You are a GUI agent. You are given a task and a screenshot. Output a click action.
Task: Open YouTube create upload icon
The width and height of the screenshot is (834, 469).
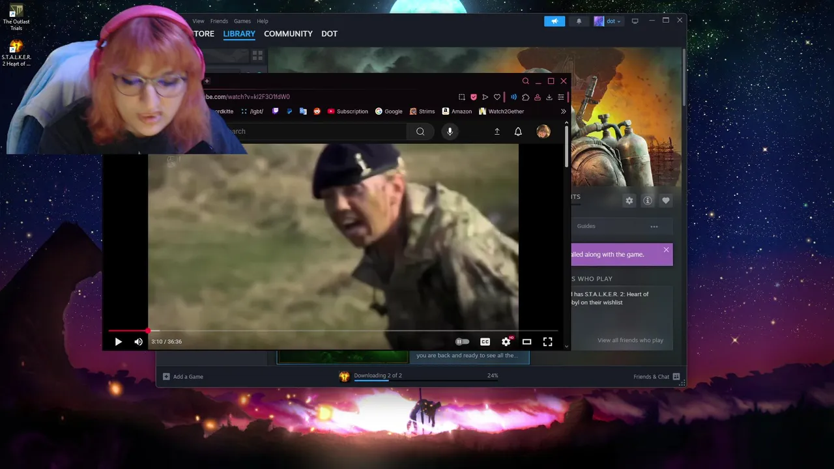[496, 132]
